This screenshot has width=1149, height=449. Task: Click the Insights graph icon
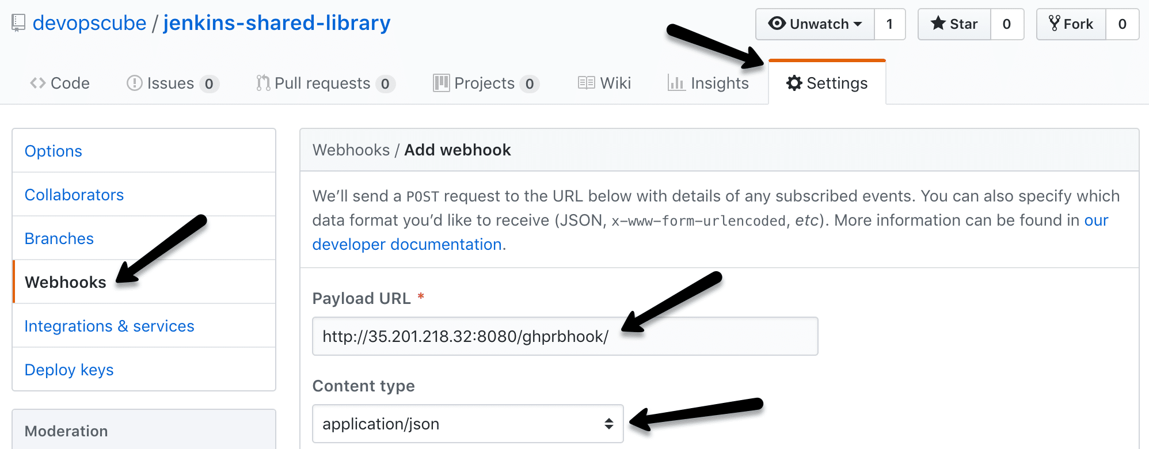[x=676, y=83]
